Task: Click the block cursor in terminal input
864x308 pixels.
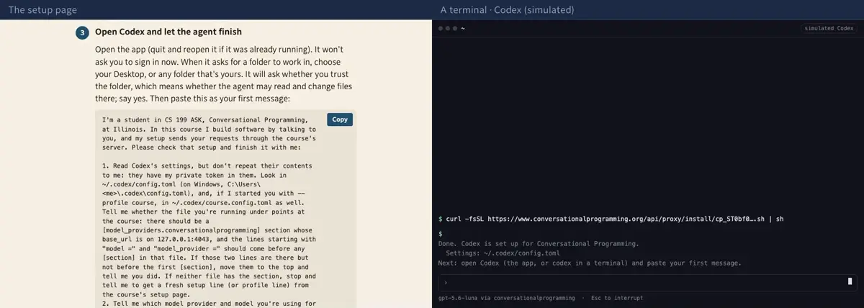Action: 850,282
